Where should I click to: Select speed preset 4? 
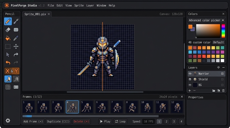coord(181,121)
